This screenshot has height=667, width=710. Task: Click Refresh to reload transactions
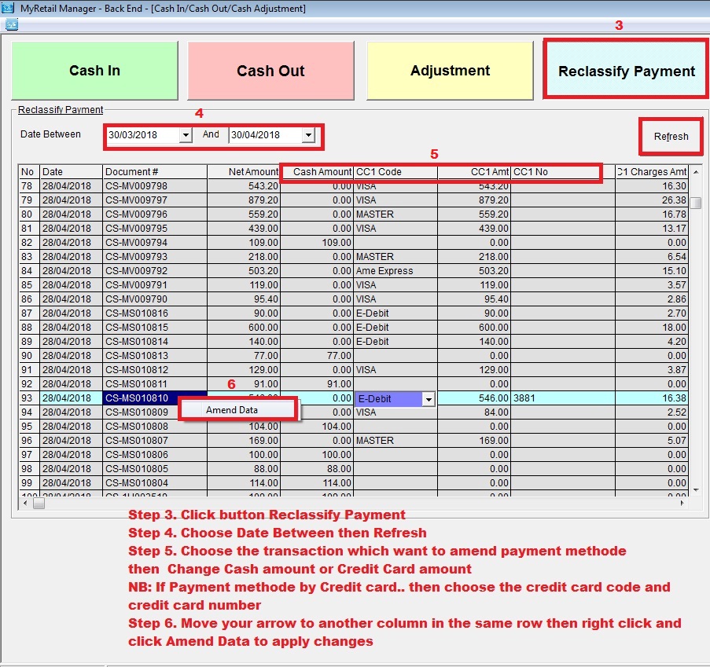click(670, 136)
